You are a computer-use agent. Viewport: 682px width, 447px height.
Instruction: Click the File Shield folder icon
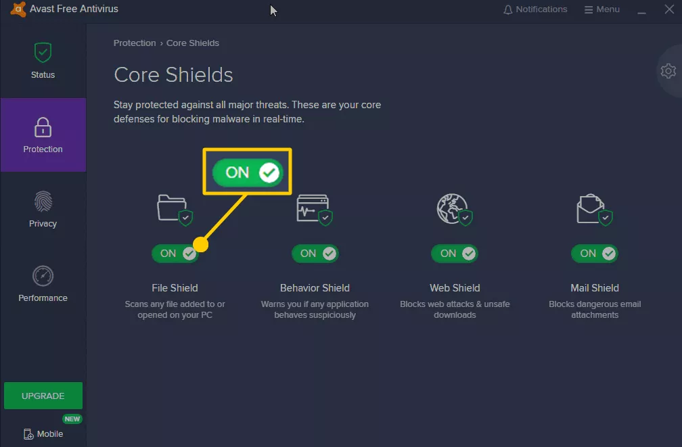click(x=172, y=208)
